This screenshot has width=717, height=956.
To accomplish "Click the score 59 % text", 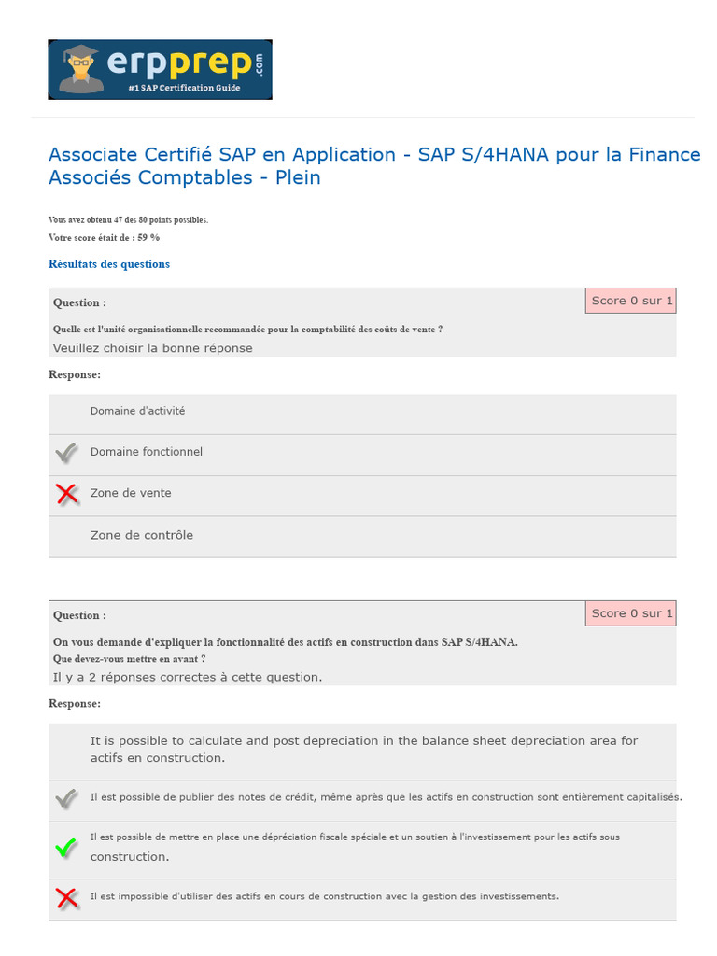I will click(x=104, y=237).
